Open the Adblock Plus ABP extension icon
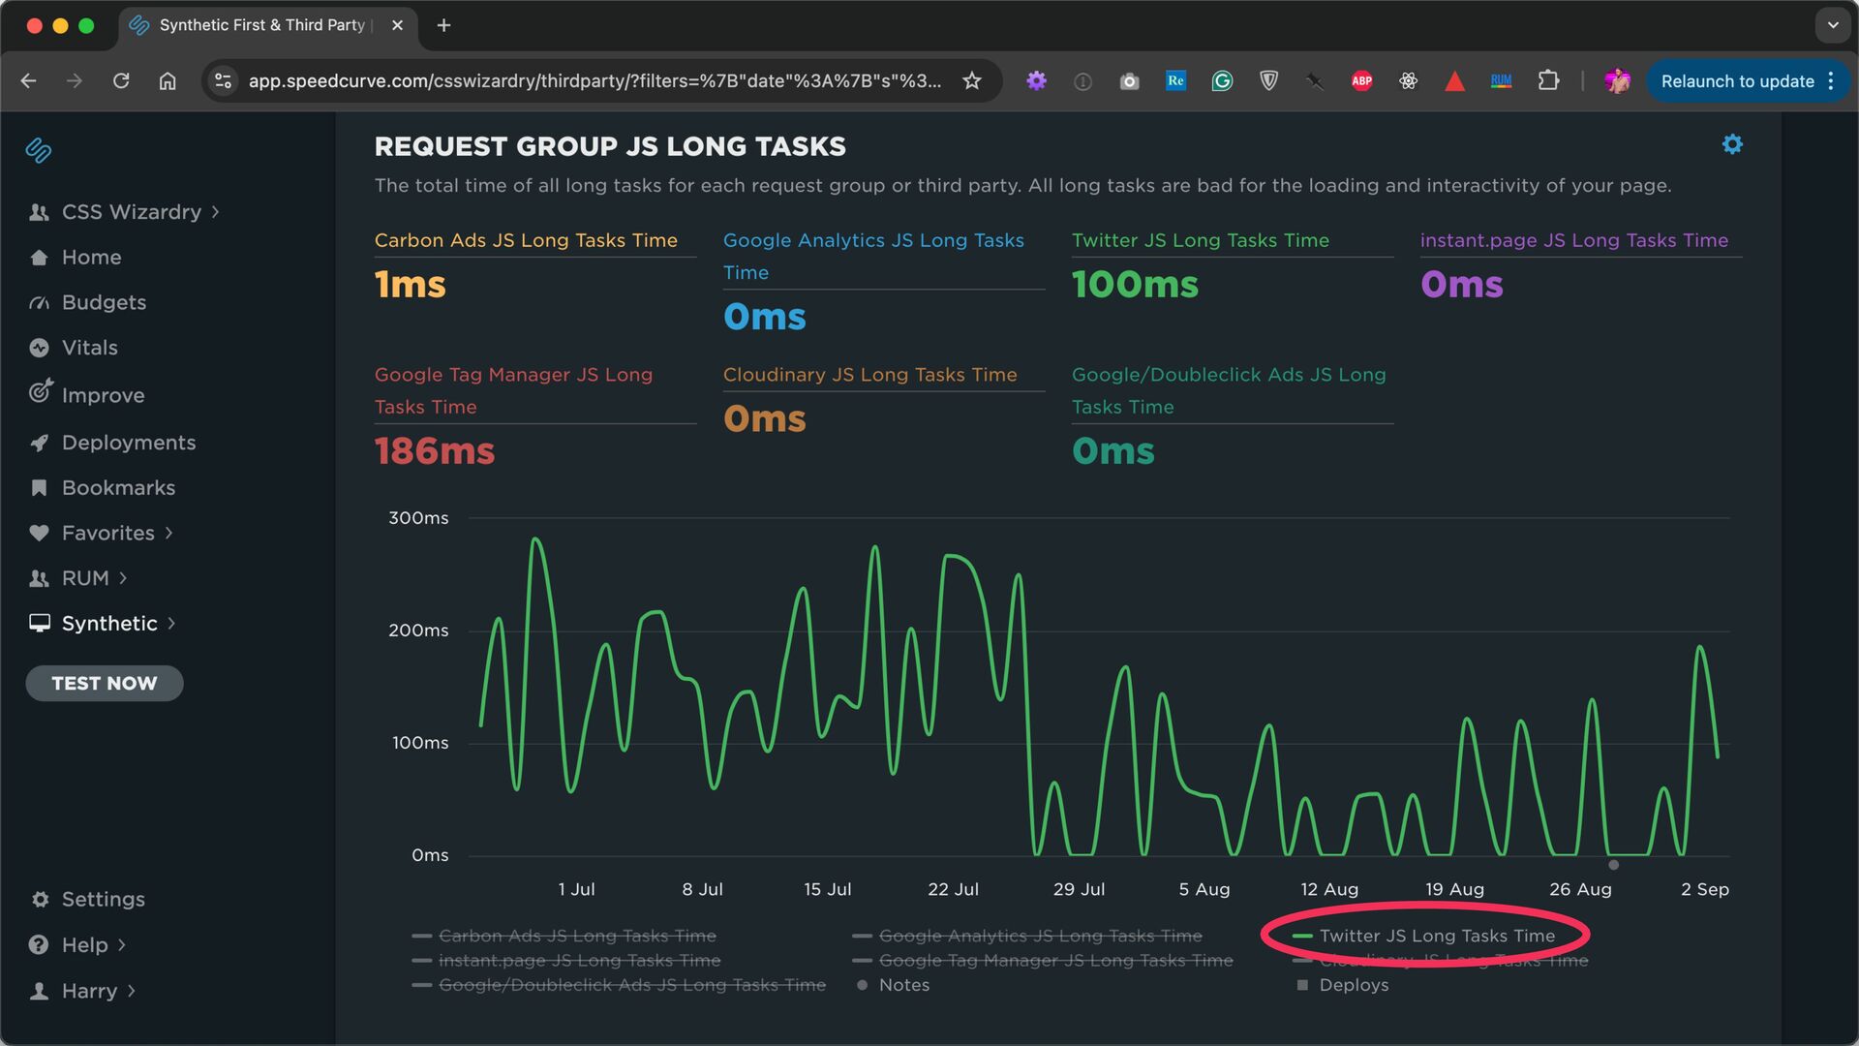The width and height of the screenshot is (1859, 1046). [1361, 81]
